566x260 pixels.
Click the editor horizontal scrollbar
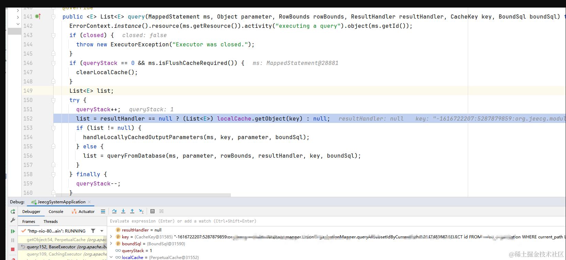144,195
